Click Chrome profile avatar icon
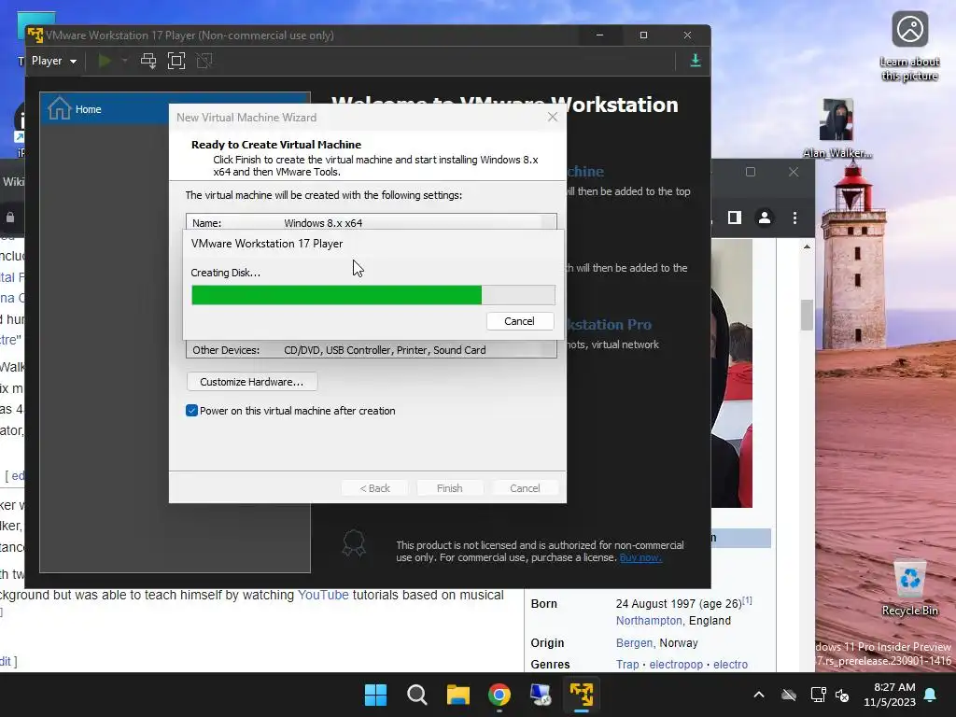The height and width of the screenshot is (717, 956). coord(764,218)
